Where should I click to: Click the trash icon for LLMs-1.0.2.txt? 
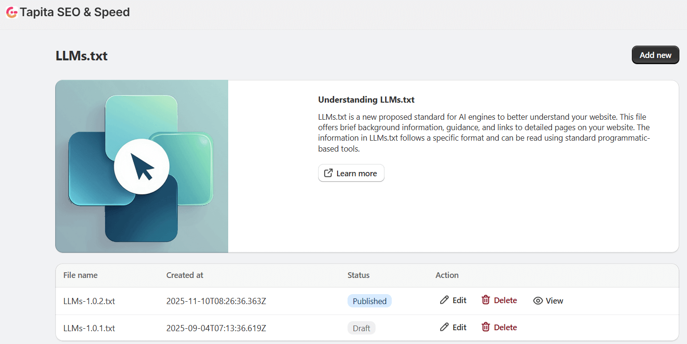tap(485, 300)
